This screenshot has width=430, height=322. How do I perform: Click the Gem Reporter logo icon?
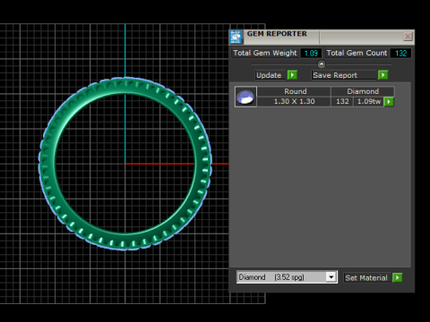236,37
